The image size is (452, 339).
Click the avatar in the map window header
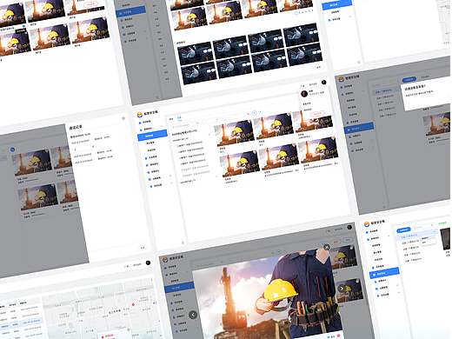coord(148,263)
